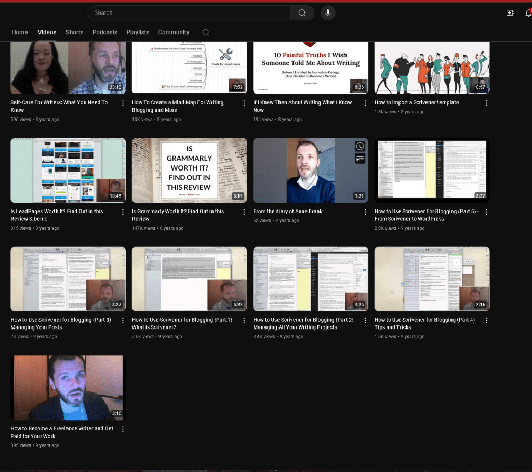Open options for If I Knew Then video
532x472 pixels.
tap(365, 103)
